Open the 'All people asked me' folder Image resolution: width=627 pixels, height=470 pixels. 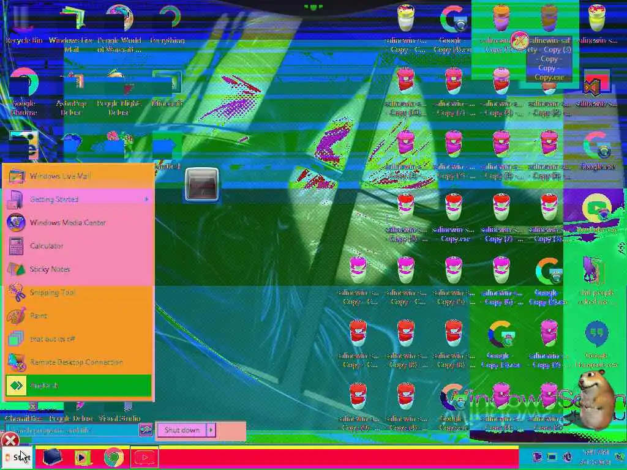(596, 282)
